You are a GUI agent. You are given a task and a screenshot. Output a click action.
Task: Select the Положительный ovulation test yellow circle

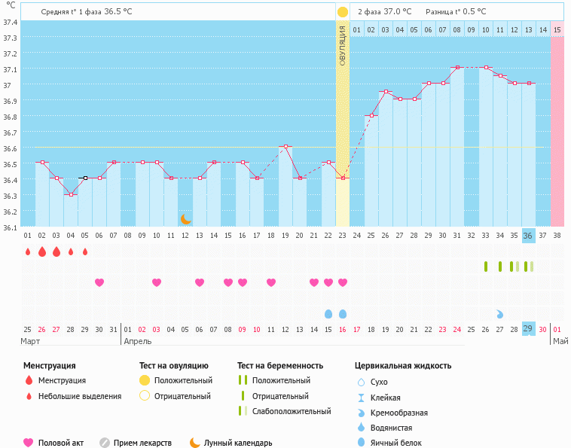point(145,380)
